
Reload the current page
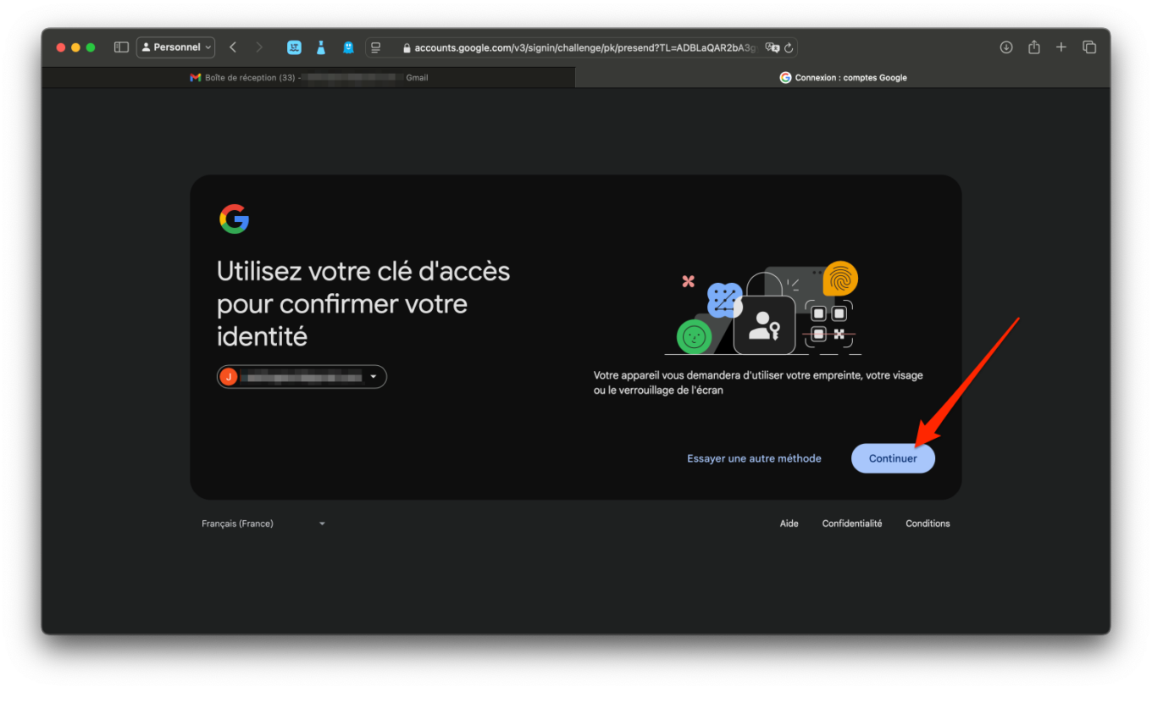point(789,47)
